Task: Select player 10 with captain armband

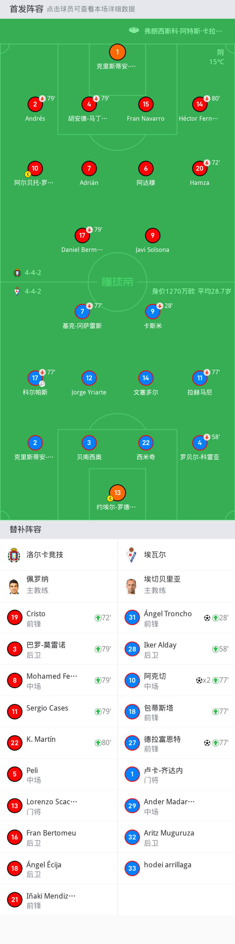Action: (35, 169)
